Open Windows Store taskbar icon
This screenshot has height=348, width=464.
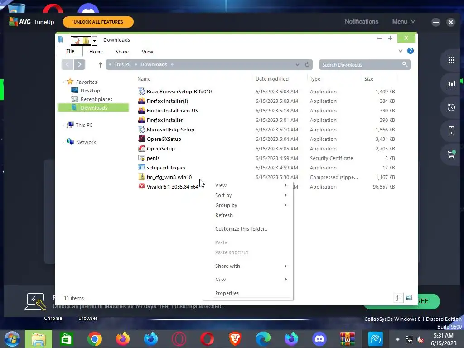click(x=67, y=339)
